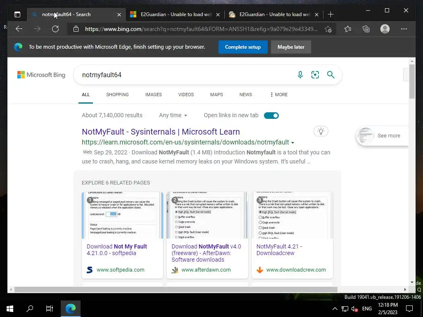Click the See more side card
This screenshot has width=423, height=317.
[x=383, y=136]
